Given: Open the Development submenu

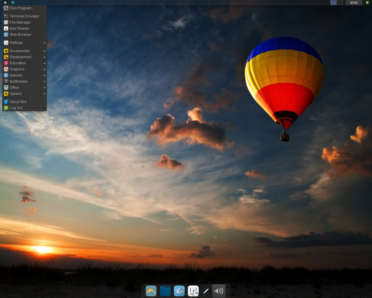Looking at the screenshot, I should [x=25, y=57].
